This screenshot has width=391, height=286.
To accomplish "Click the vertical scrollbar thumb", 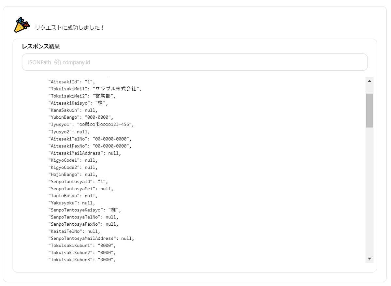I will 369,110.
